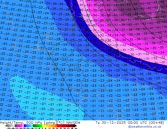Pick the yellow swatch in the legend
Image resolution: width=167 pixels, height=129 pixels.
43,126
